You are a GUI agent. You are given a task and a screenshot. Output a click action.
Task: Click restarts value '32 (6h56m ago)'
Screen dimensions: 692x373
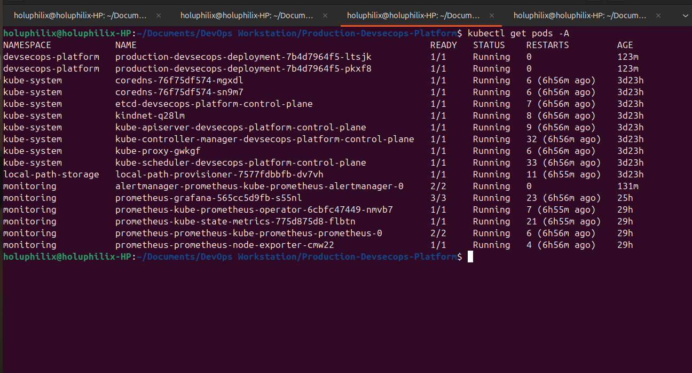tap(564, 139)
